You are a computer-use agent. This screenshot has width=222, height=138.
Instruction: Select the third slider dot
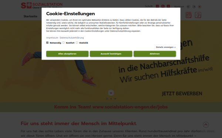point(115,99)
